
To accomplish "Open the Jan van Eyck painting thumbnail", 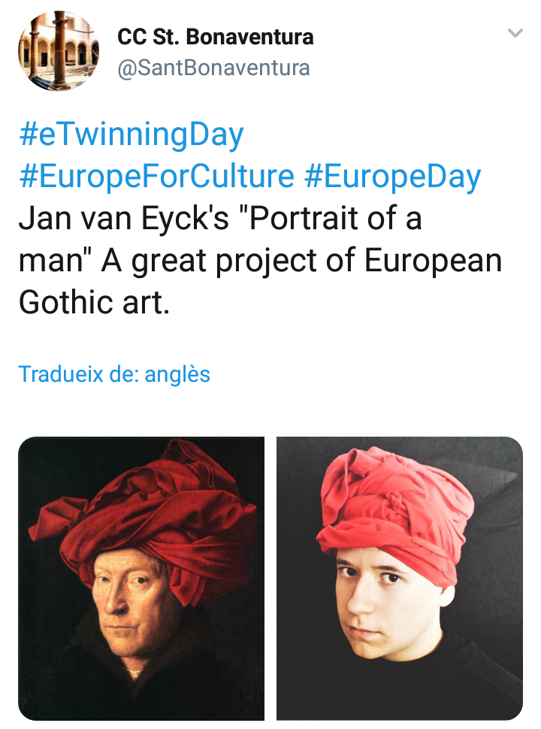I will [x=141, y=579].
